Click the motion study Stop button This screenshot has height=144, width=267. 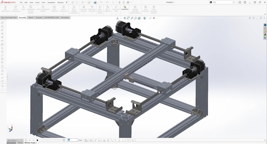(37, 140)
